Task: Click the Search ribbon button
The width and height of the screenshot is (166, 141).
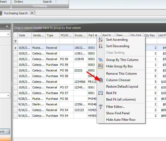Action: (47, 2)
